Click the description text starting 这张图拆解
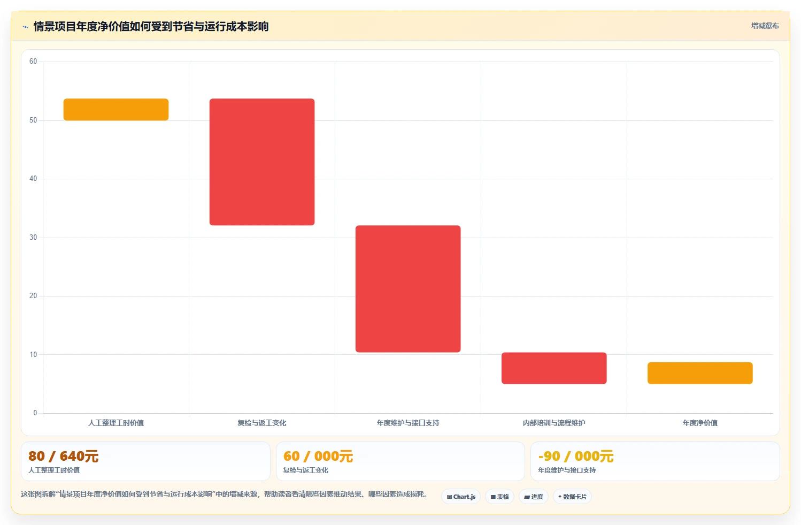The image size is (801, 525). (x=224, y=494)
